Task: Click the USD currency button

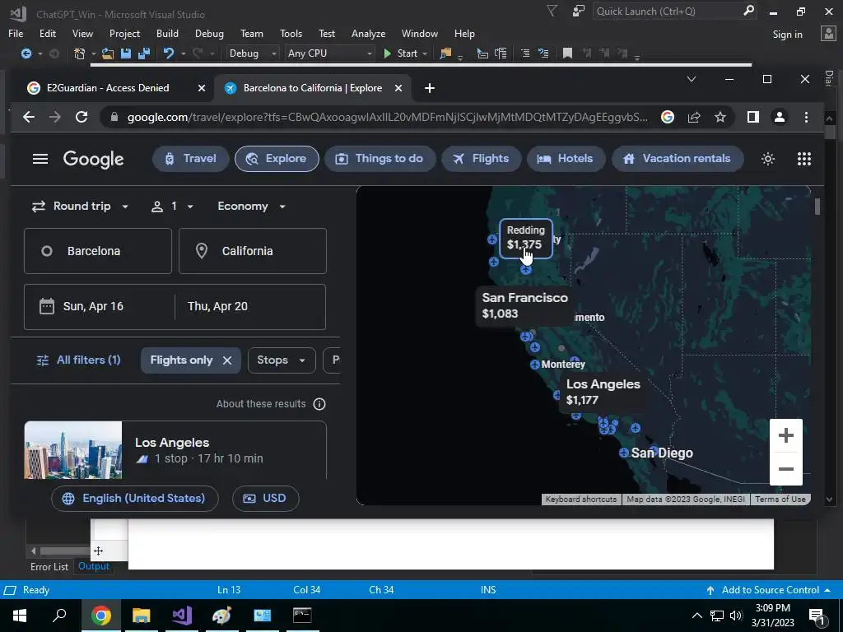Action: 265,498
